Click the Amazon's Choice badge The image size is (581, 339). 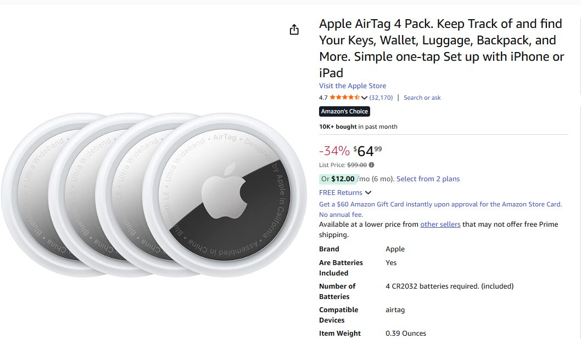(344, 112)
